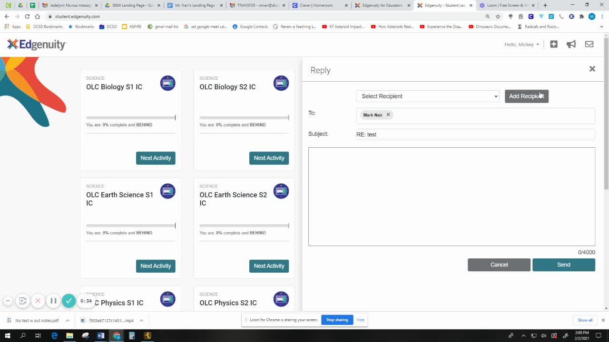Open the Select Recipient dropdown
This screenshot has height=342, width=609.
coord(427,96)
